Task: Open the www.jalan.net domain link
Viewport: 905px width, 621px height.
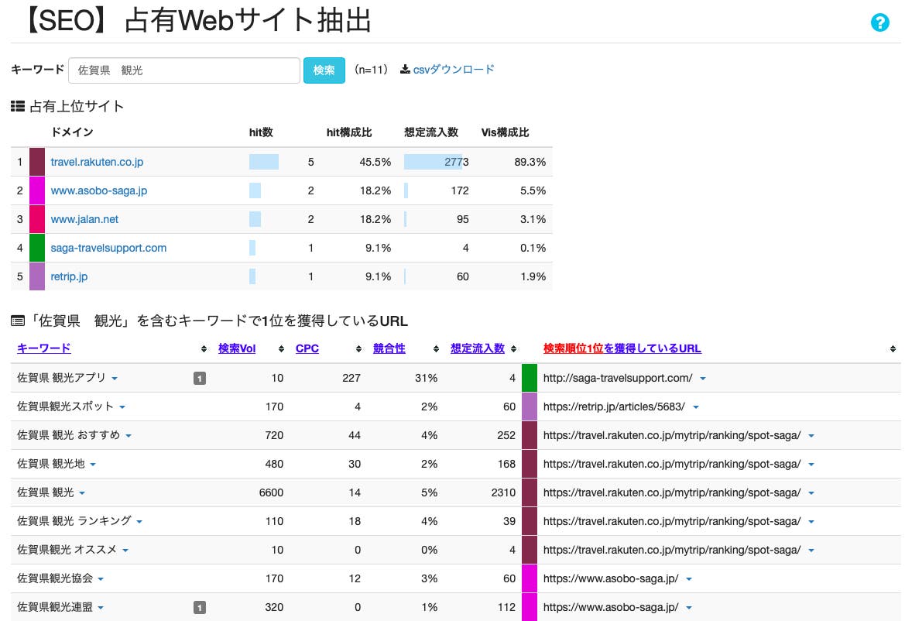Action: tap(84, 219)
